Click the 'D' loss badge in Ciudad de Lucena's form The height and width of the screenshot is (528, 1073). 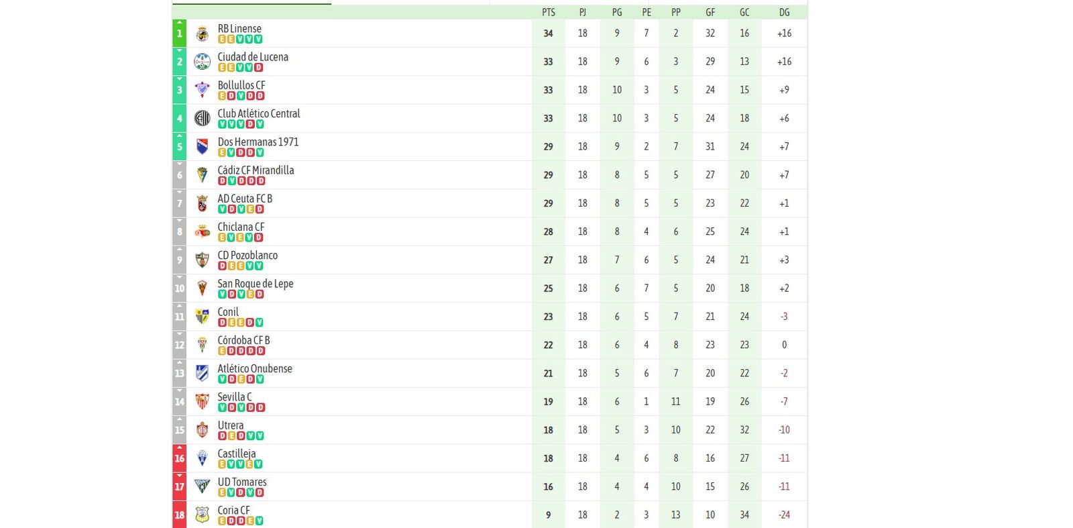click(258, 67)
